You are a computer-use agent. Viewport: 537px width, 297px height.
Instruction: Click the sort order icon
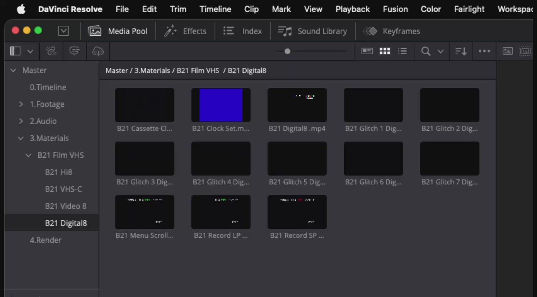[x=461, y=51]
